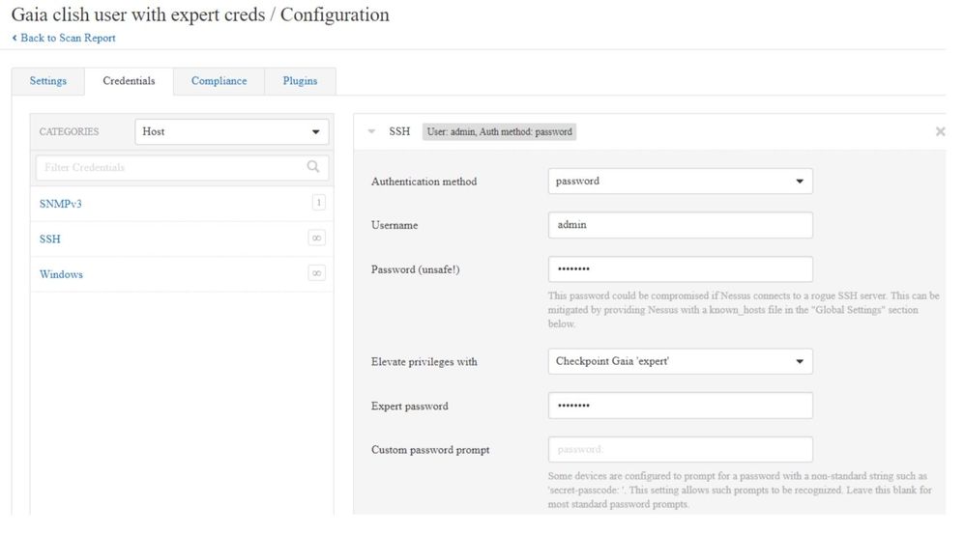Screen dimensions: 965x534
Task: Click the search magnifier in Filter Credentials
Action: (x=312, y=167)
